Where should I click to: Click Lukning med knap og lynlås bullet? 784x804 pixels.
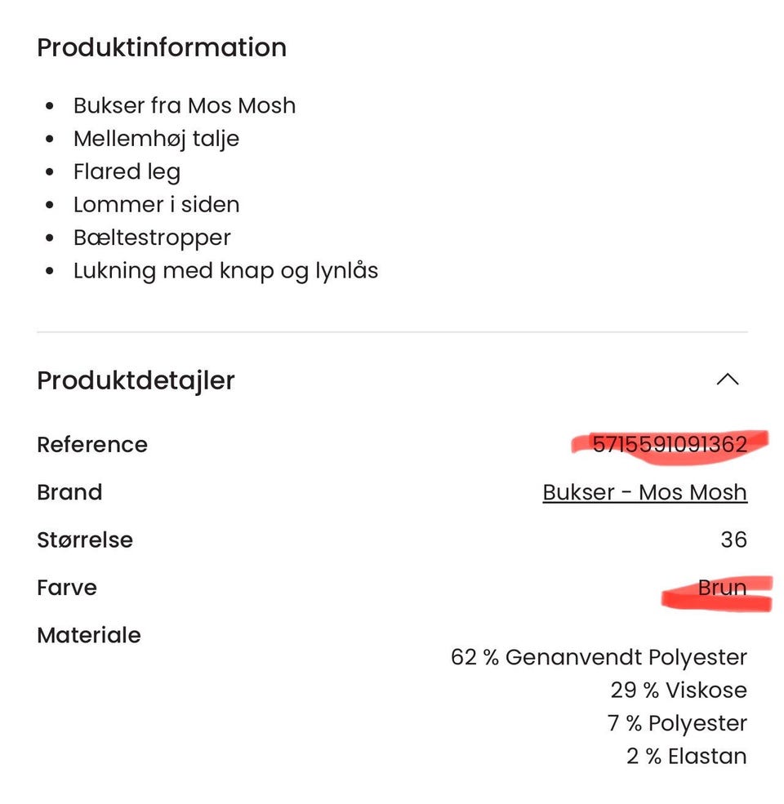tap(225, 270)
